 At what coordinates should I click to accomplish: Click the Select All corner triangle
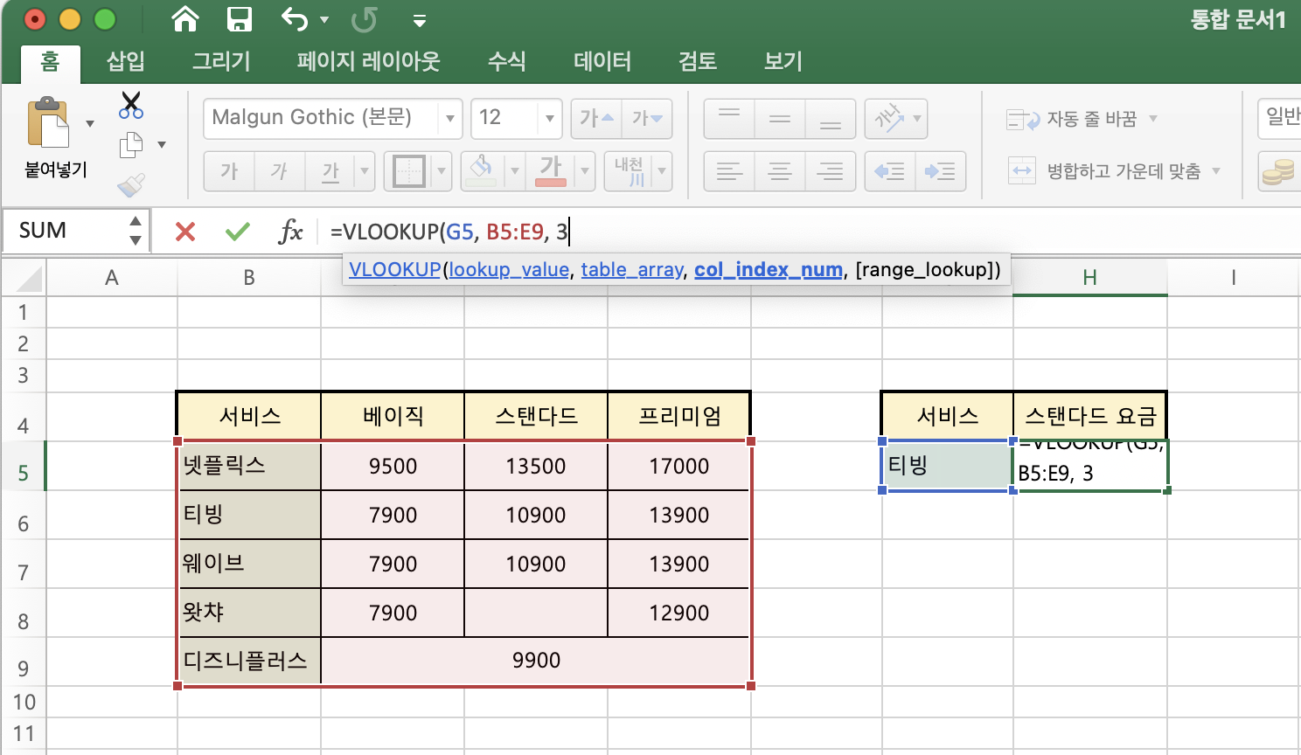point(28,279)
